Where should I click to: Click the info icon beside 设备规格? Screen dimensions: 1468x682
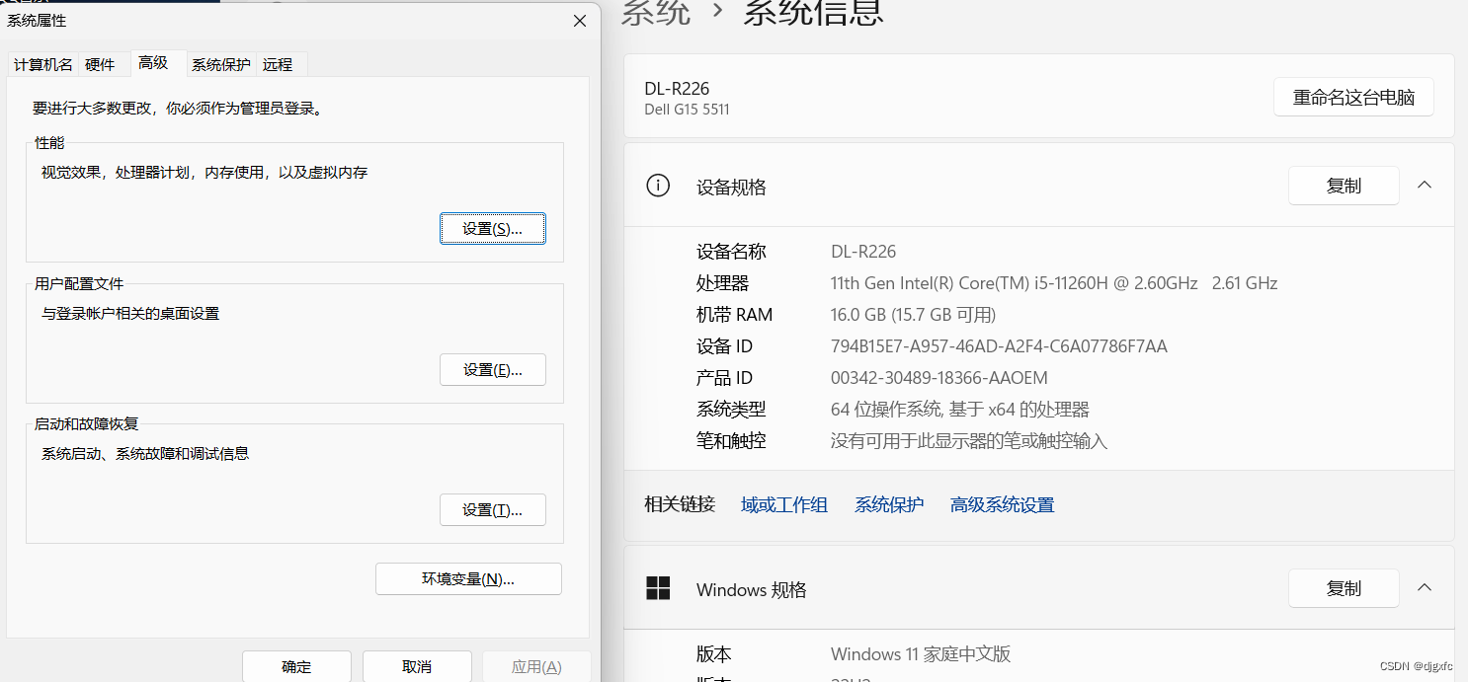click(657, 186)
